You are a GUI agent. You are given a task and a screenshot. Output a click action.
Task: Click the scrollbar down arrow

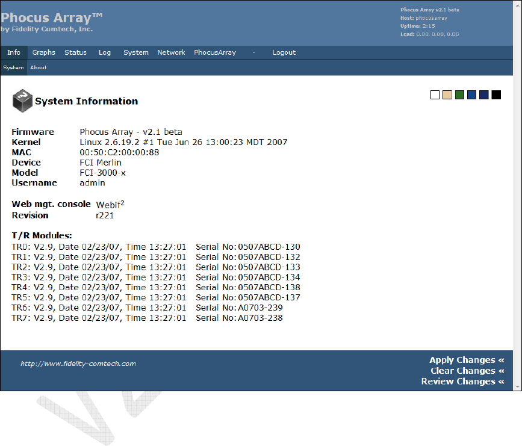517,387
